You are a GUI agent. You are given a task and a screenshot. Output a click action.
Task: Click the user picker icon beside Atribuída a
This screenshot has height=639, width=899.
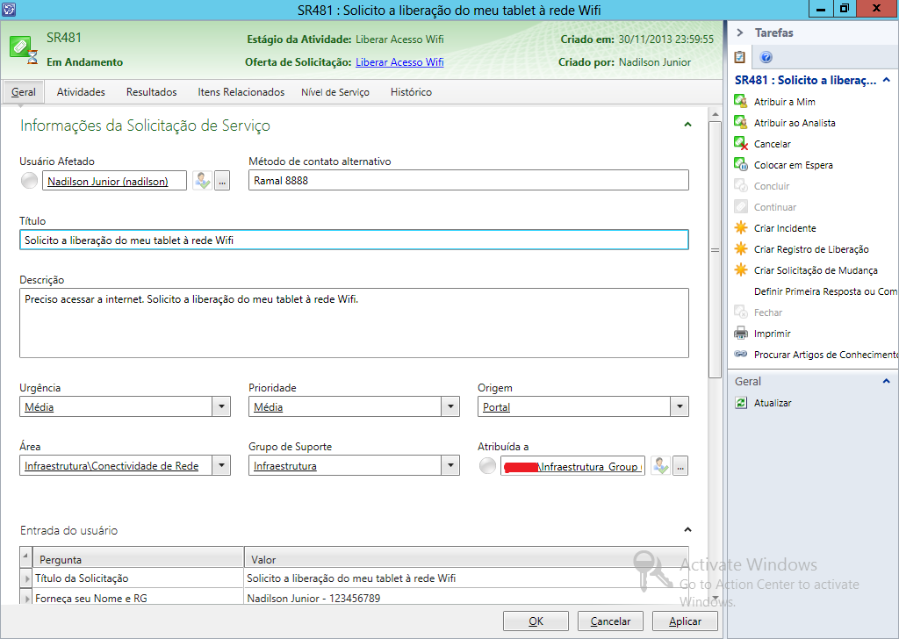point(660,466)
